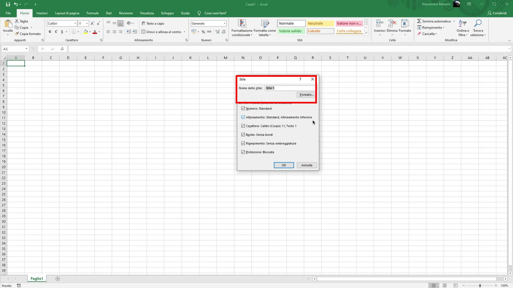This screenshot has height=288, width=513.
Task: Click the Somma automatica sigma icon
Action: (x=419, y=21)
